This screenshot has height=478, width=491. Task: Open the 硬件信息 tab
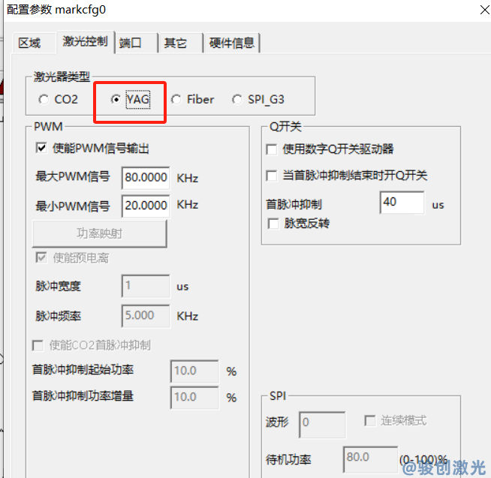(231, 43)
